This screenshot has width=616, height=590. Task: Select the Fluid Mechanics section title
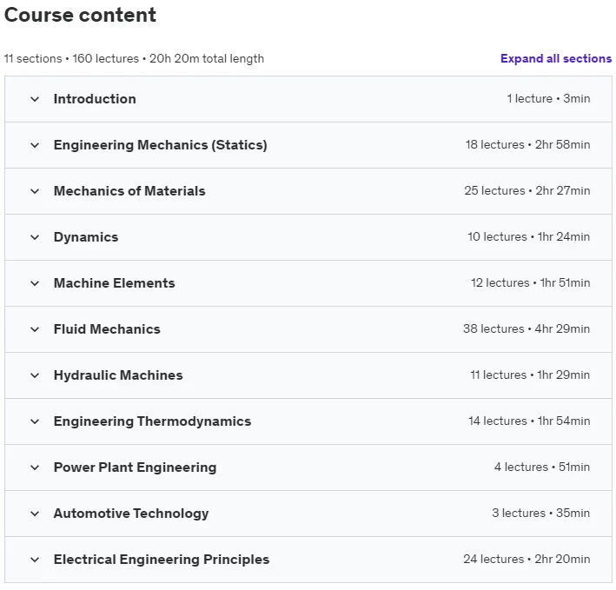click(107, 329)
